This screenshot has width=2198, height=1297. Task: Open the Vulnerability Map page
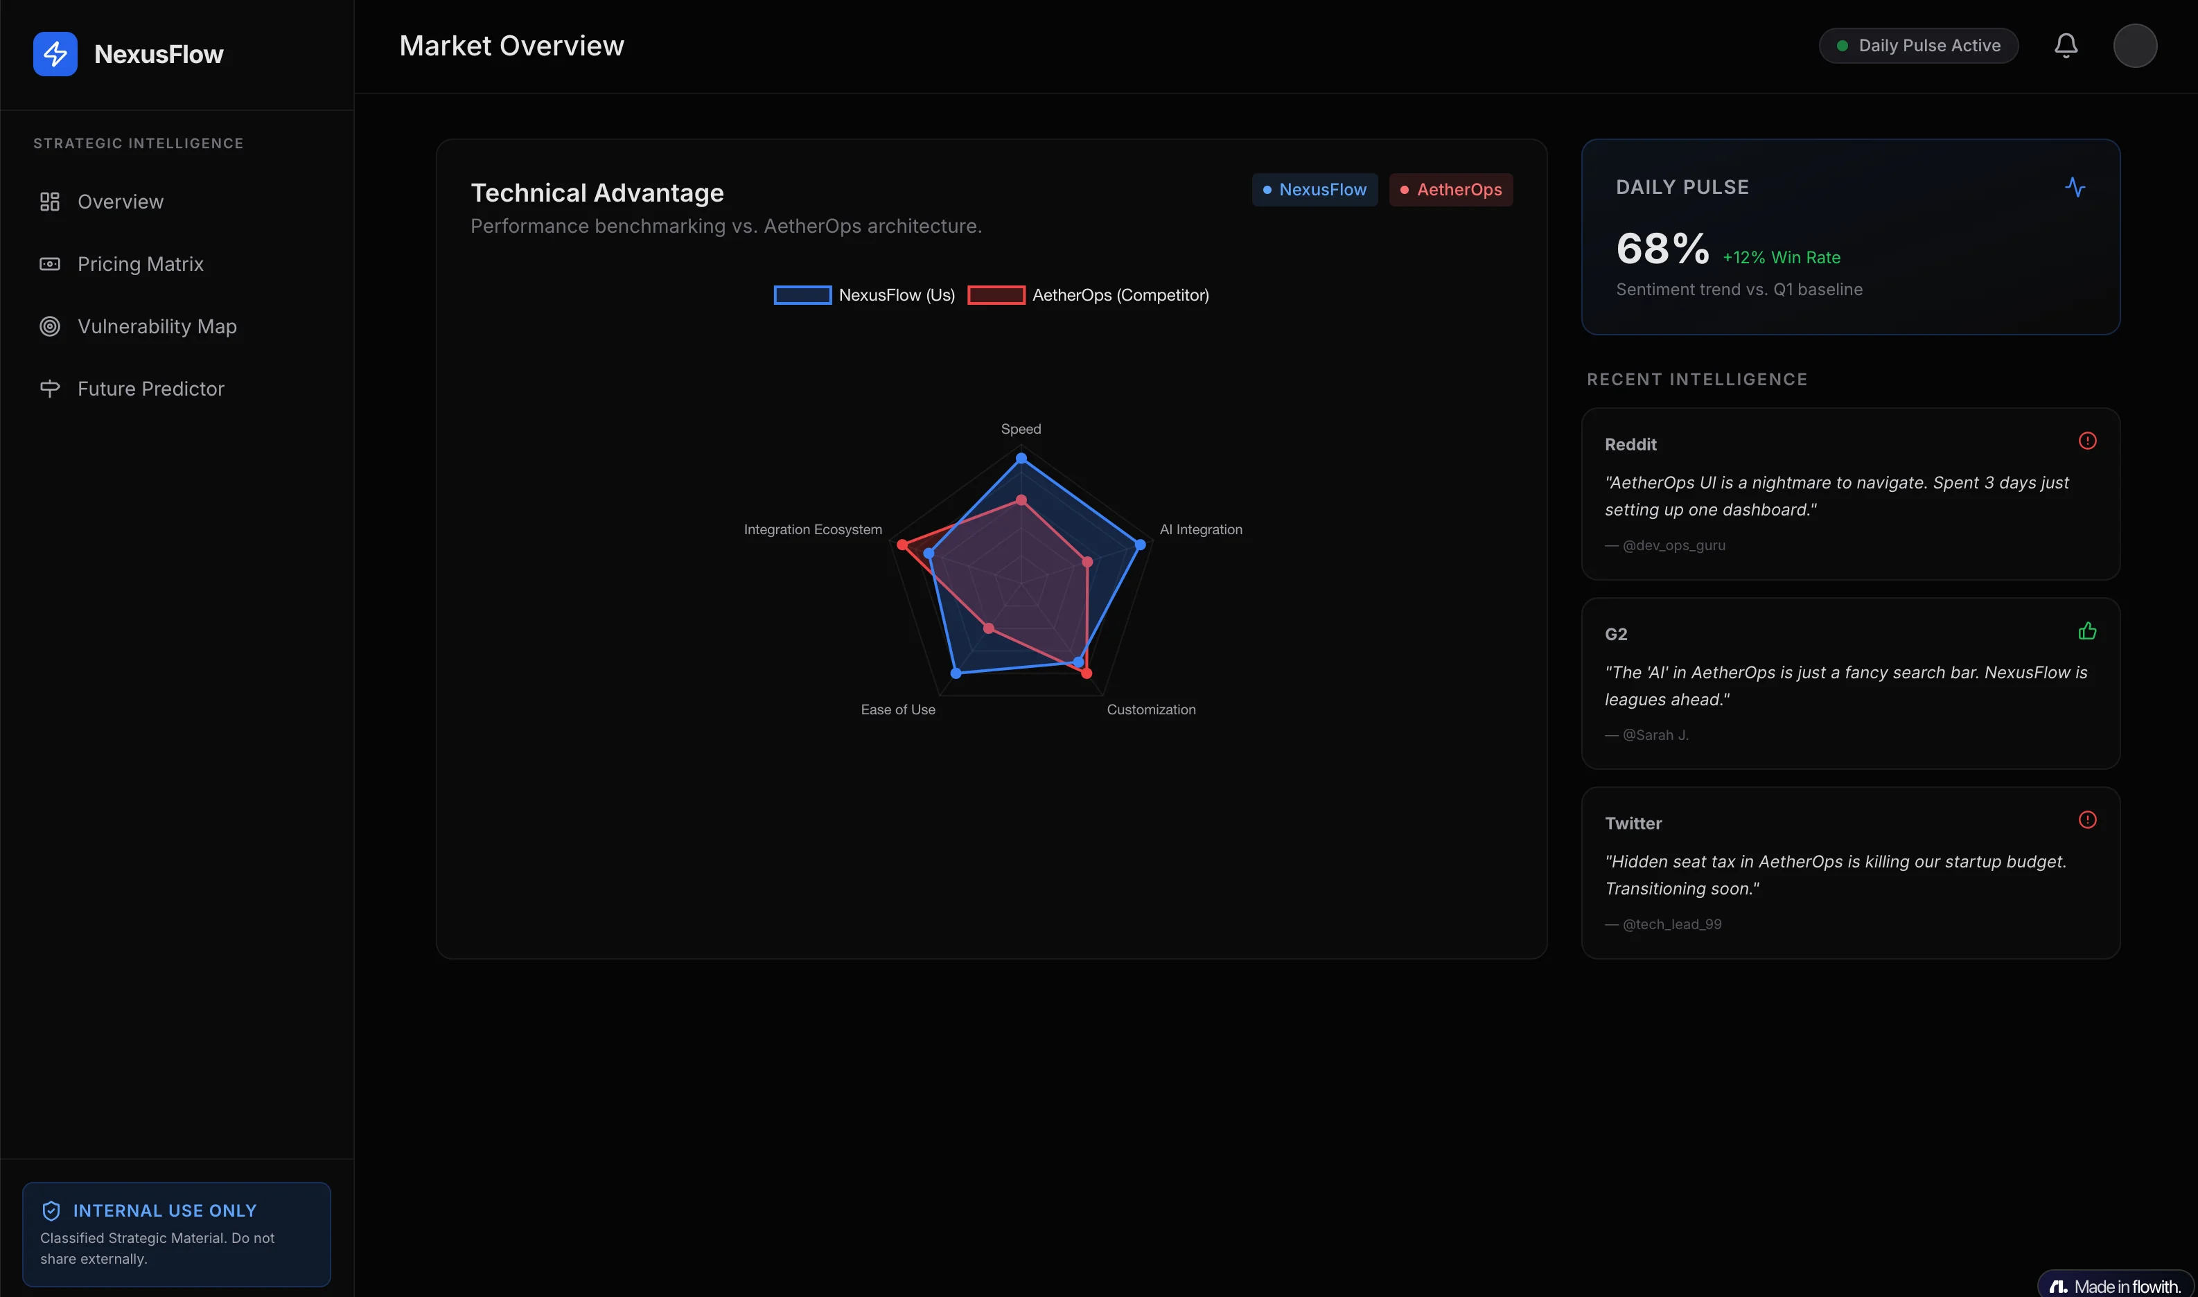(x=177, y=326)
